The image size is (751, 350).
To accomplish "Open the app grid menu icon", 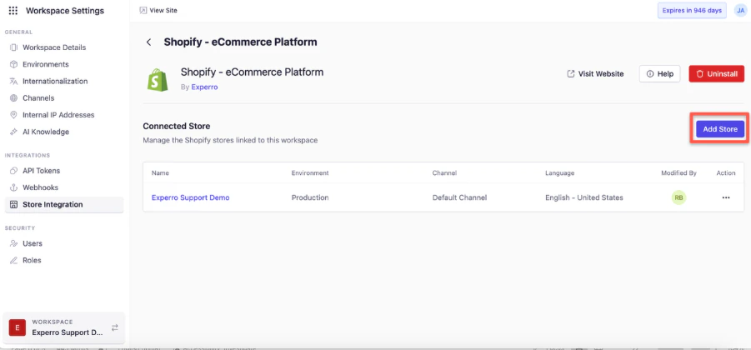I will pyautogui.click(x=13, y=11).
